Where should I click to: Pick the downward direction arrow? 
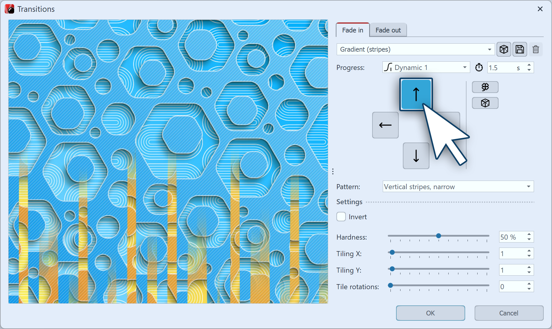point(416,156)
